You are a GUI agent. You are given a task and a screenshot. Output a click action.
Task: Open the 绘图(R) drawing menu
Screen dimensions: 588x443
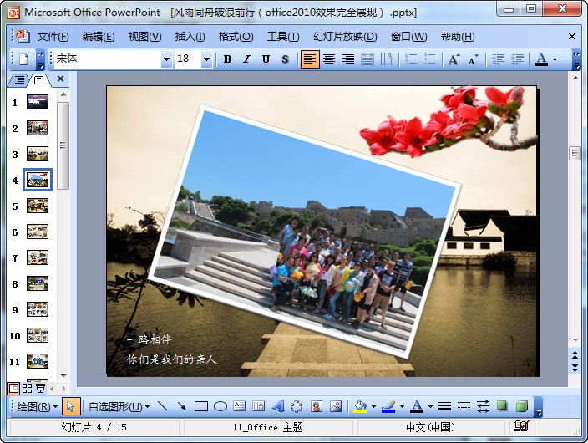click(x=37, y=406)
